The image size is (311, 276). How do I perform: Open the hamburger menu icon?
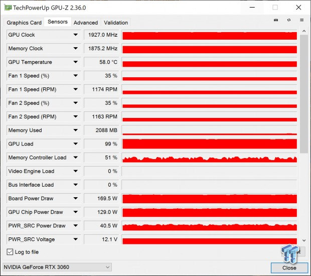click(301, 20)
